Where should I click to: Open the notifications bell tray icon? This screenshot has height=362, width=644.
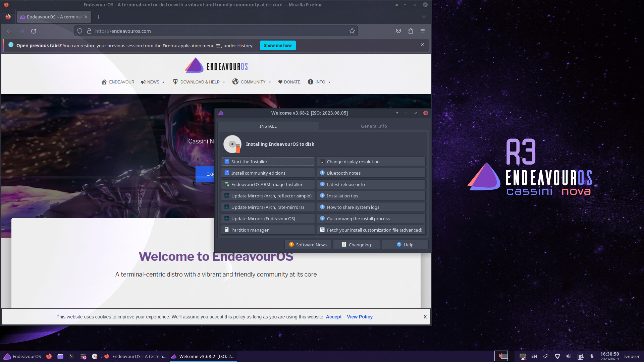(592, 356)
